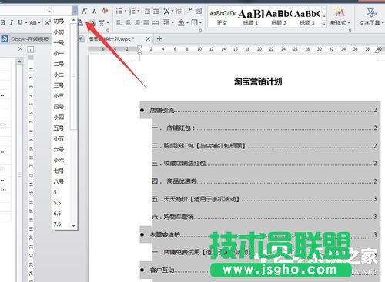Decrease paragraph indent

click(x=147, y=11)
